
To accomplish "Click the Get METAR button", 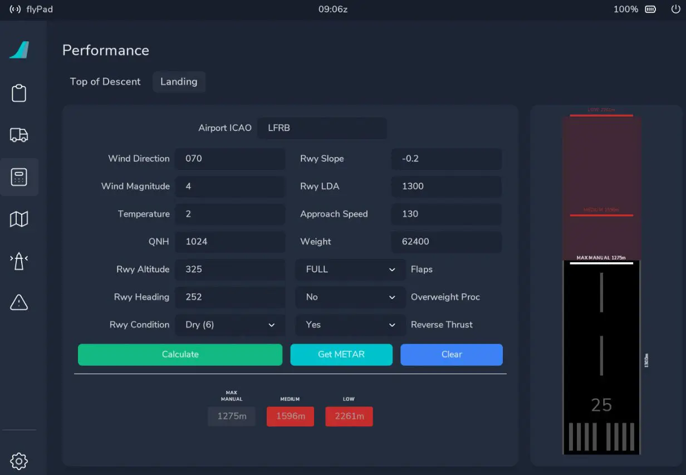I will pyautogui.click(x=341, y=355).
